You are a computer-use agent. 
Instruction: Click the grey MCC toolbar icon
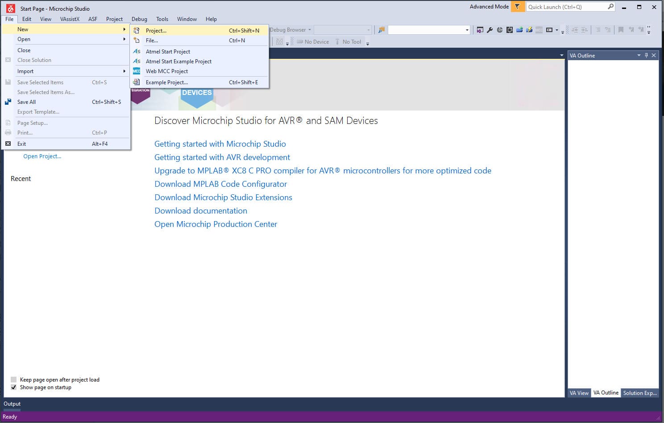tap(539, 30)
